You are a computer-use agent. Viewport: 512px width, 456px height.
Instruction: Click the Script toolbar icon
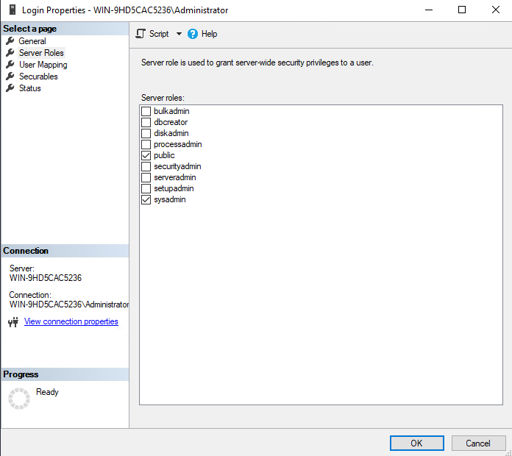tap(141, 34)
